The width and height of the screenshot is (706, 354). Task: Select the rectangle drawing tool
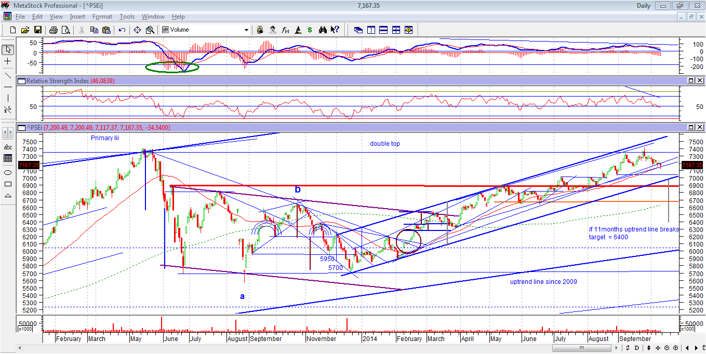pyautogui.click(x=8, y=184)
